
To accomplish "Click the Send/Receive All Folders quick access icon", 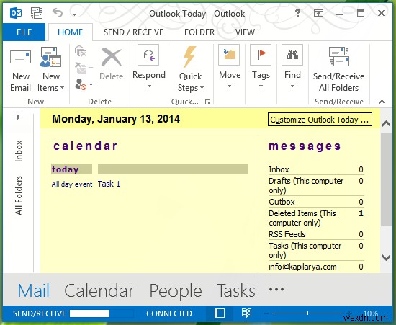I will (x=37, y=13).
